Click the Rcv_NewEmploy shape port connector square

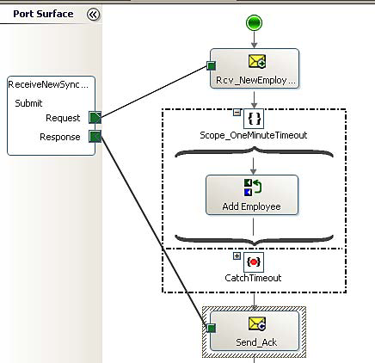tap(212, 66)
